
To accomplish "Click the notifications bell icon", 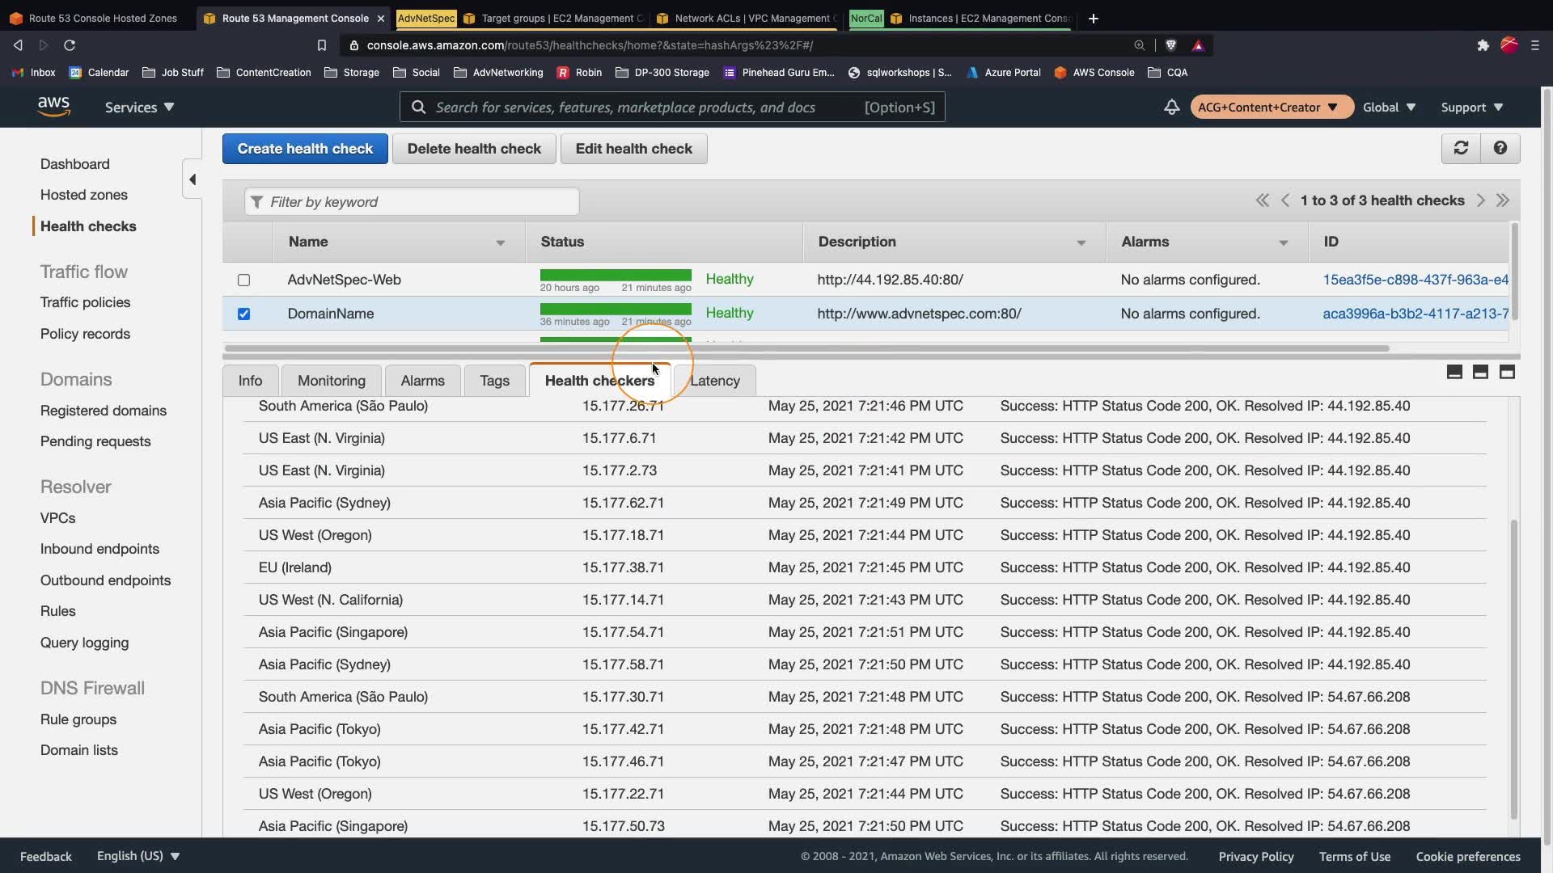I will pos(1171,107).
